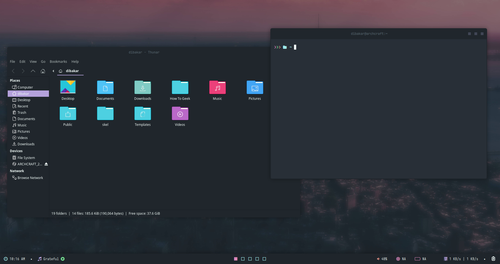Click the brightness NA indicator
The height and width of the screenshot is (264, 500).
point(401,259)
